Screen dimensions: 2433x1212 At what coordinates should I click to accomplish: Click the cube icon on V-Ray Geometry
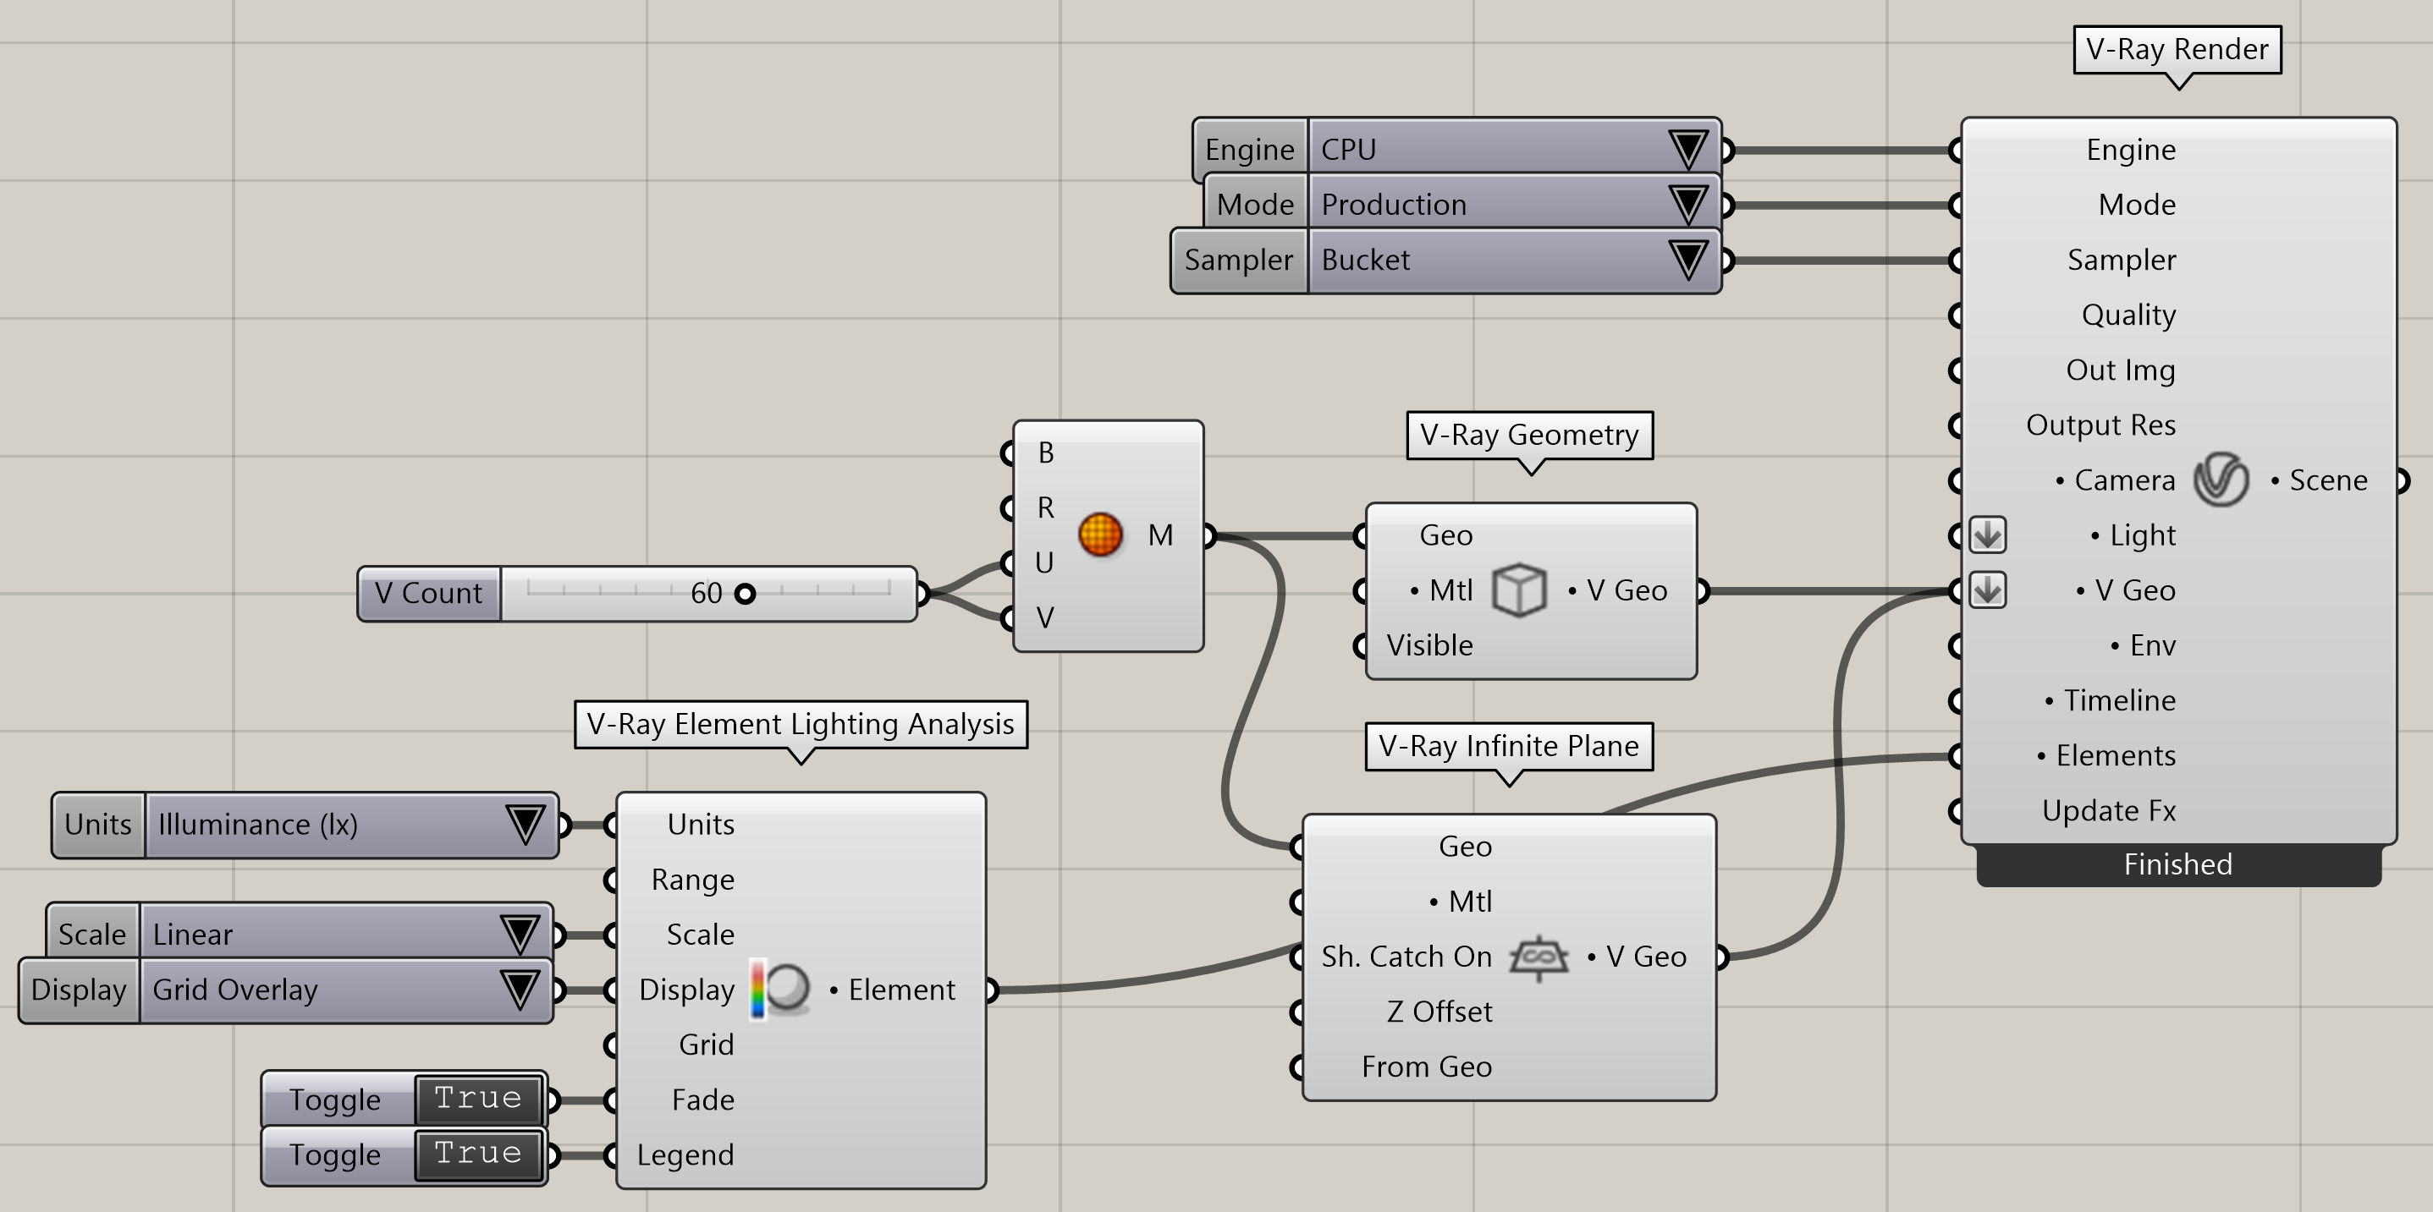click(x=1519, y=590)
